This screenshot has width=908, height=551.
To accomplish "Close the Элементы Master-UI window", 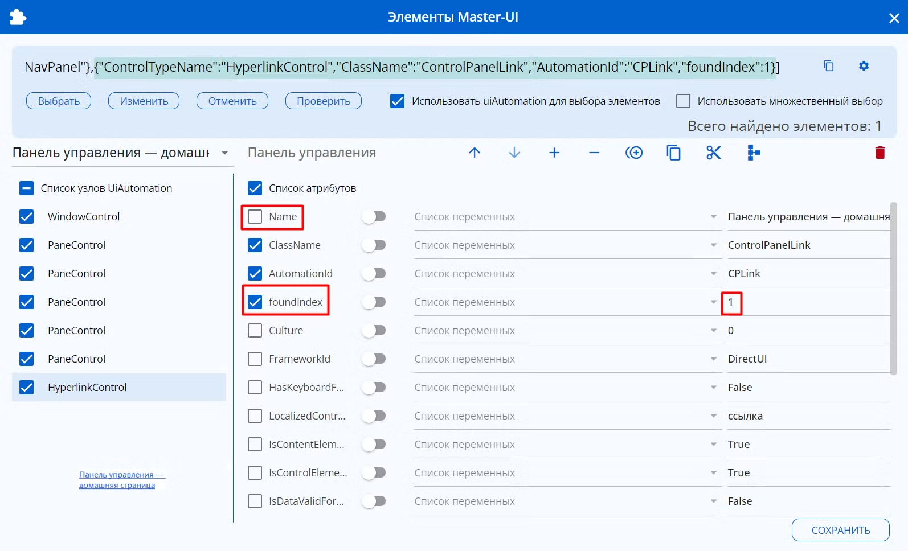I will click(x=894, y=18).
